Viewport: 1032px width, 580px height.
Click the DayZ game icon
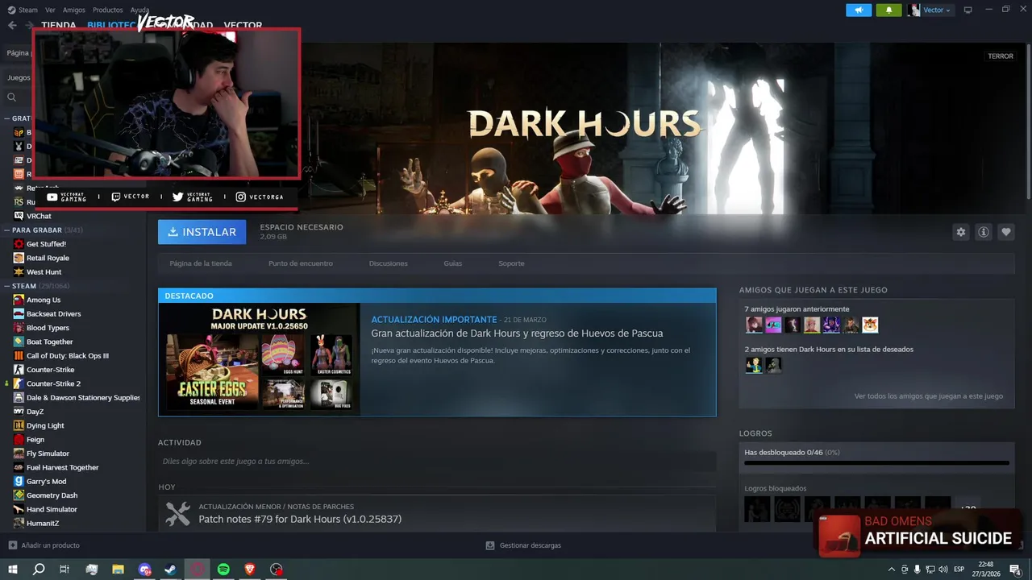pos(19,412)
